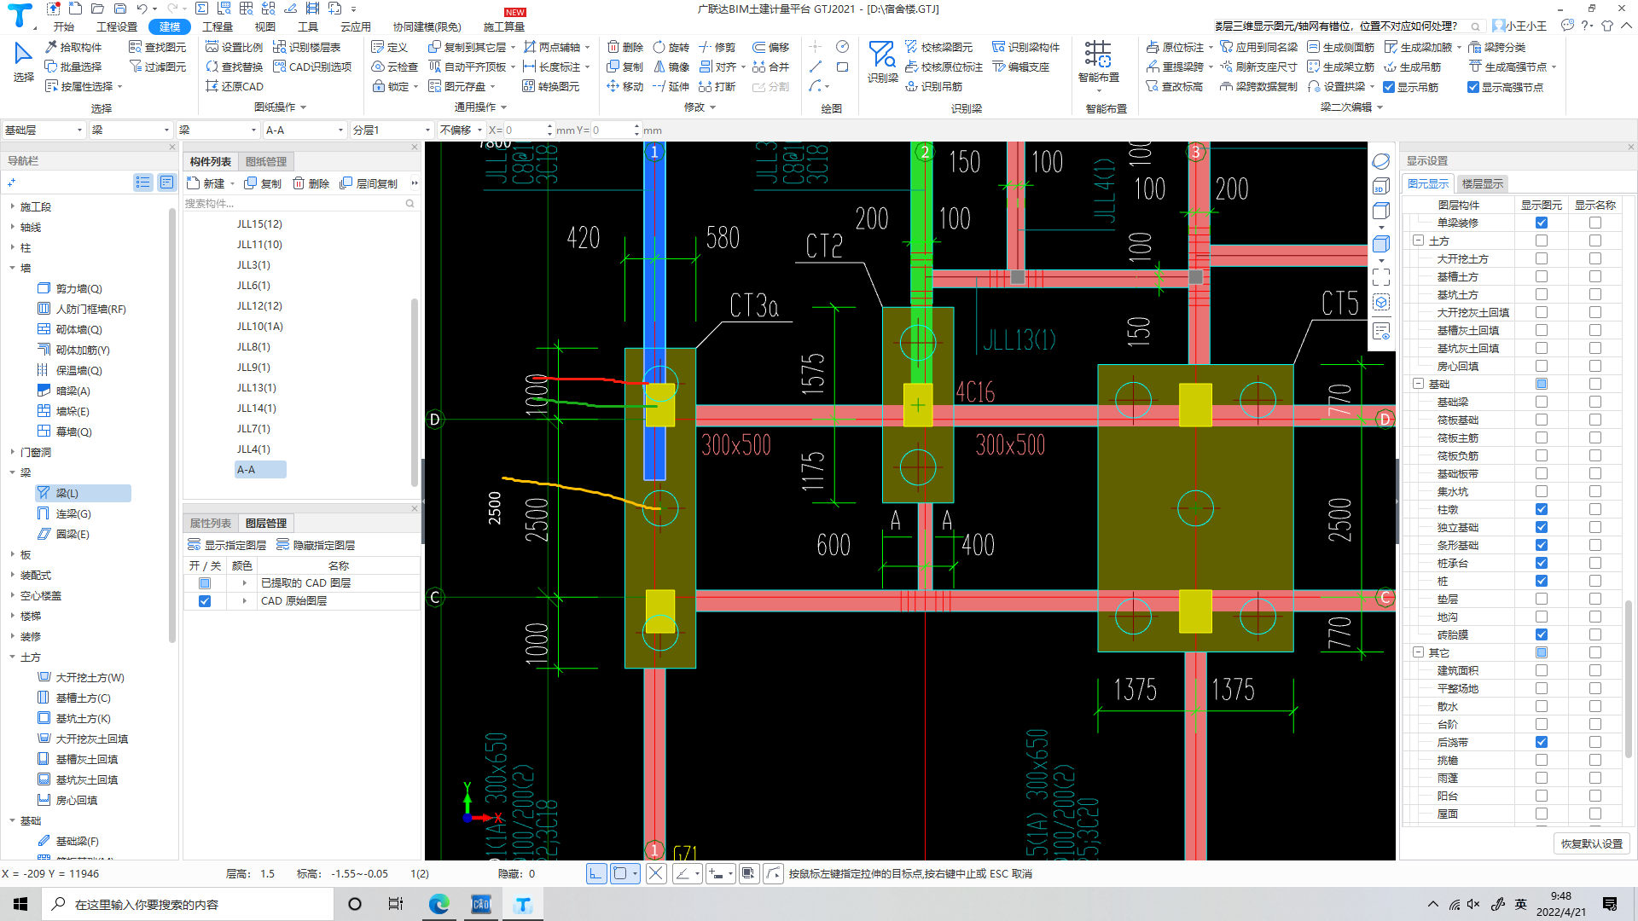Uncheck CAD 原始图层 layer visibility
Image resolution: width=1638 pixels, height=921 pixels.
pos(205,601)
